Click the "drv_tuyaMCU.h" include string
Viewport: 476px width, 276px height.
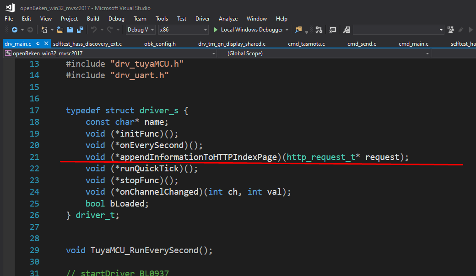coord(147,64)
